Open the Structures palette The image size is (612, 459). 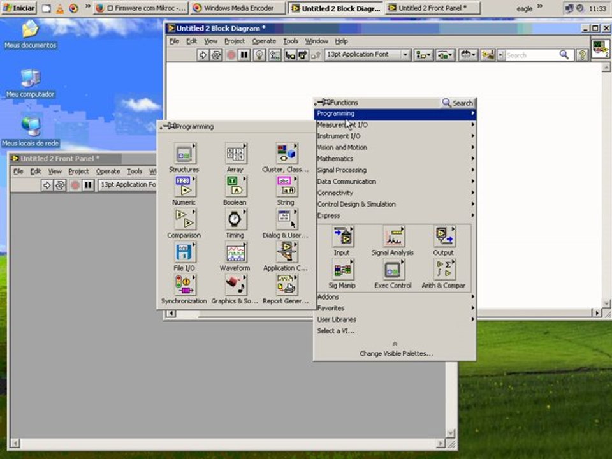[x=185, y=154]
